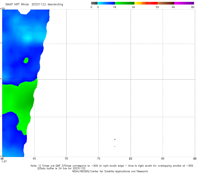
Task: Click the gray segment of the wind colorbar
Action: coord(94,3)
